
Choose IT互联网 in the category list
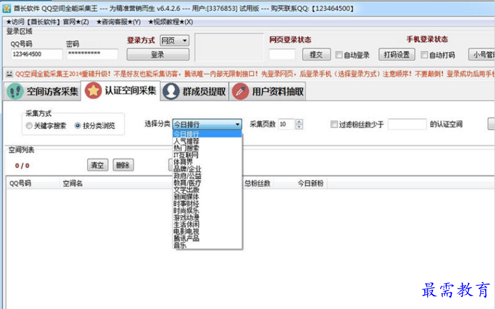(x=207, y=155)
